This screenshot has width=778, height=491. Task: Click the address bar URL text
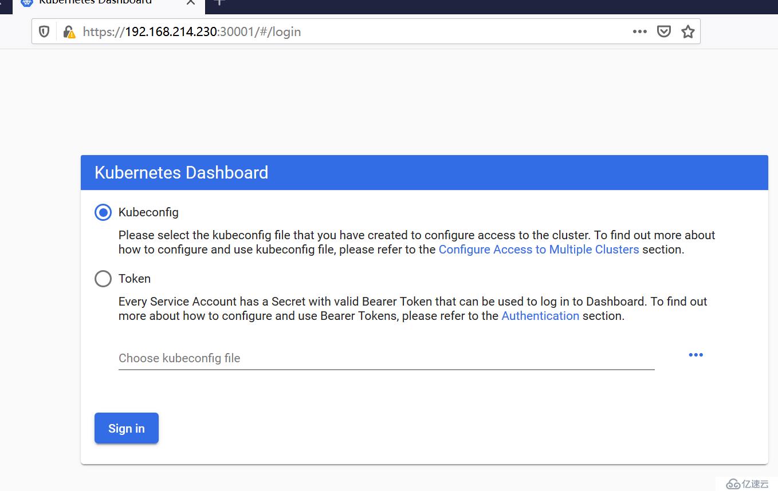pyautogui.click(x=192, y=31)
